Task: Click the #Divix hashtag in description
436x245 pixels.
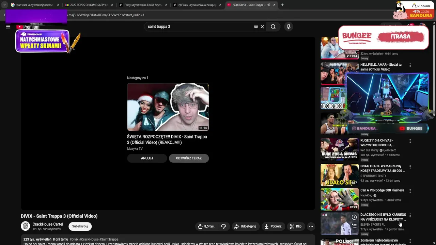Action: pos(74,240)
